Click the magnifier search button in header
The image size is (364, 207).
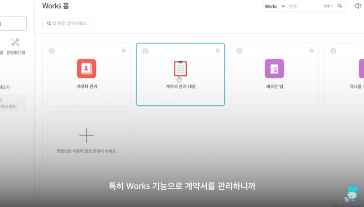point(340,6)
